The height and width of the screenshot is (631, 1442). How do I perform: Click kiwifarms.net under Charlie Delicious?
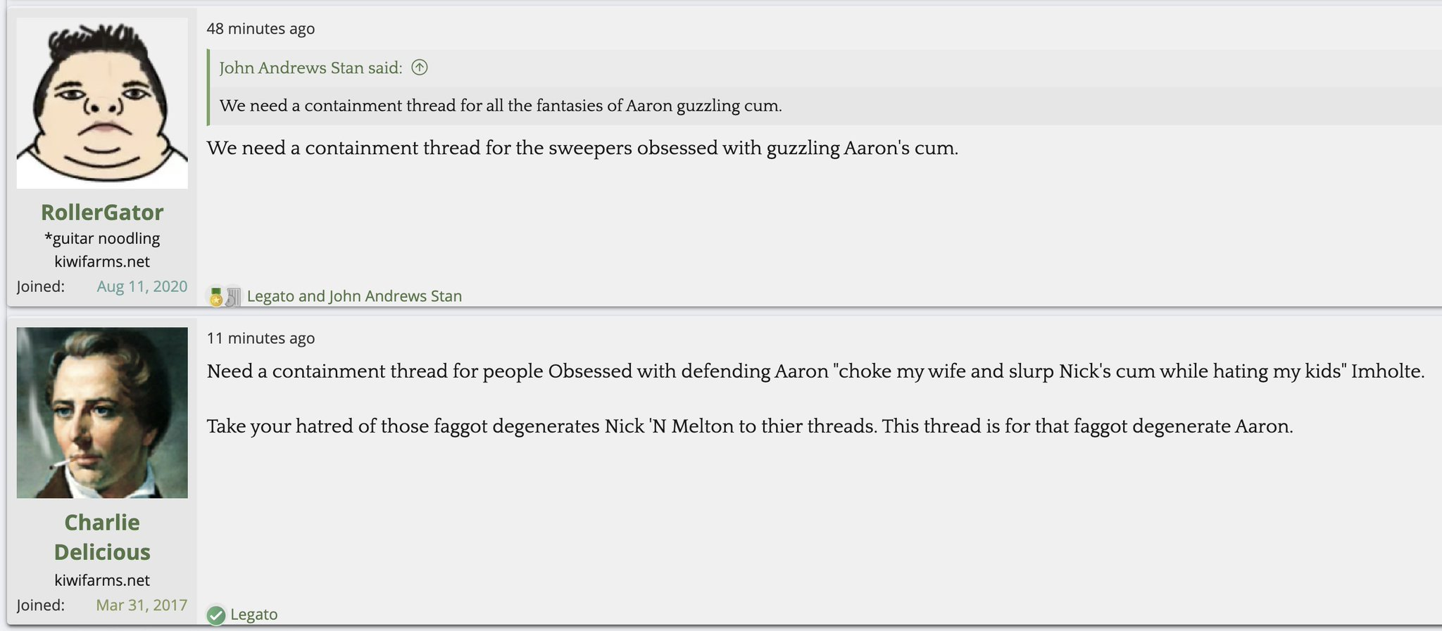[x=102, y=580]
